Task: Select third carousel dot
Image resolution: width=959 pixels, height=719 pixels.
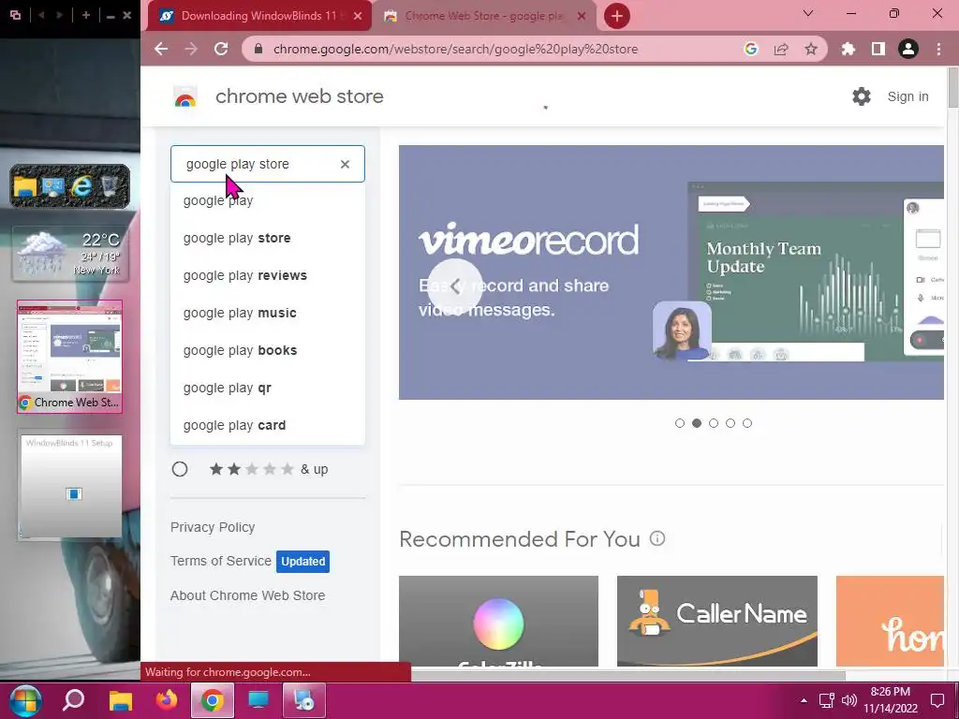Action: [x=713, y=423]
